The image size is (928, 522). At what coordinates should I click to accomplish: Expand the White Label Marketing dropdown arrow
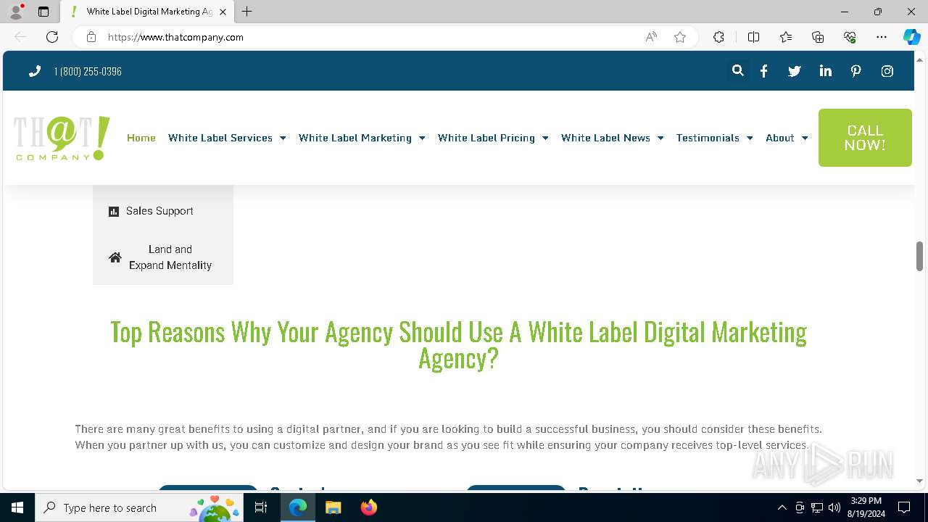click(x=422, y=138)
